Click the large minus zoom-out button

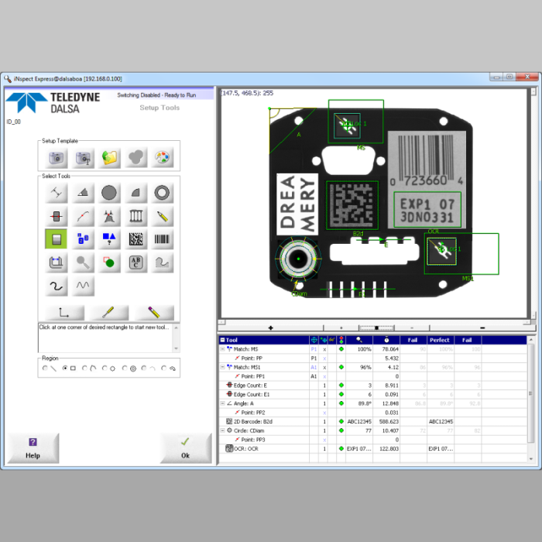[482, 328]
